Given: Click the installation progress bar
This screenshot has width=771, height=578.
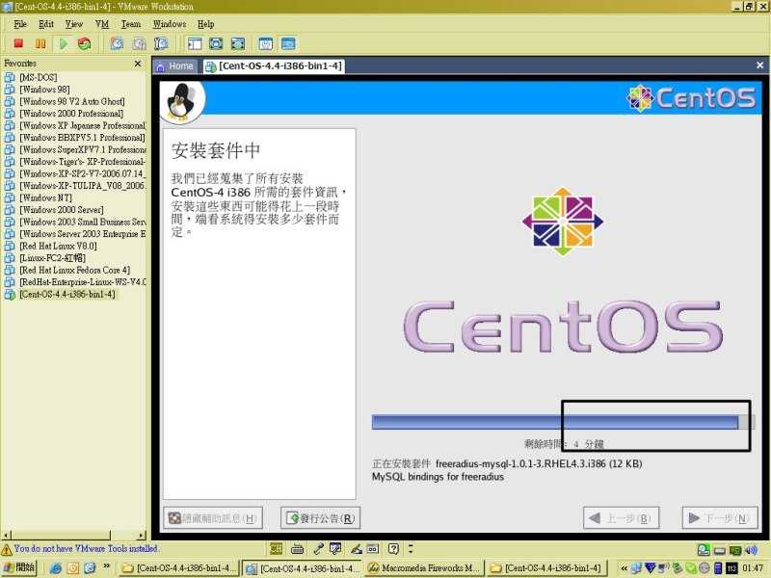Looking at the screenshot, I should 562,422.
